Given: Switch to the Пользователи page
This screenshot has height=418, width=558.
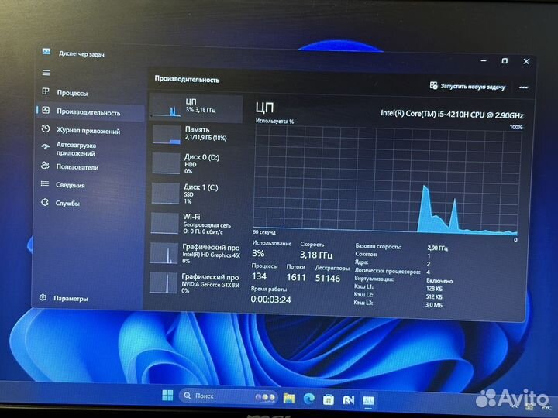Looking at the screenshot, I should pos(77,167).
